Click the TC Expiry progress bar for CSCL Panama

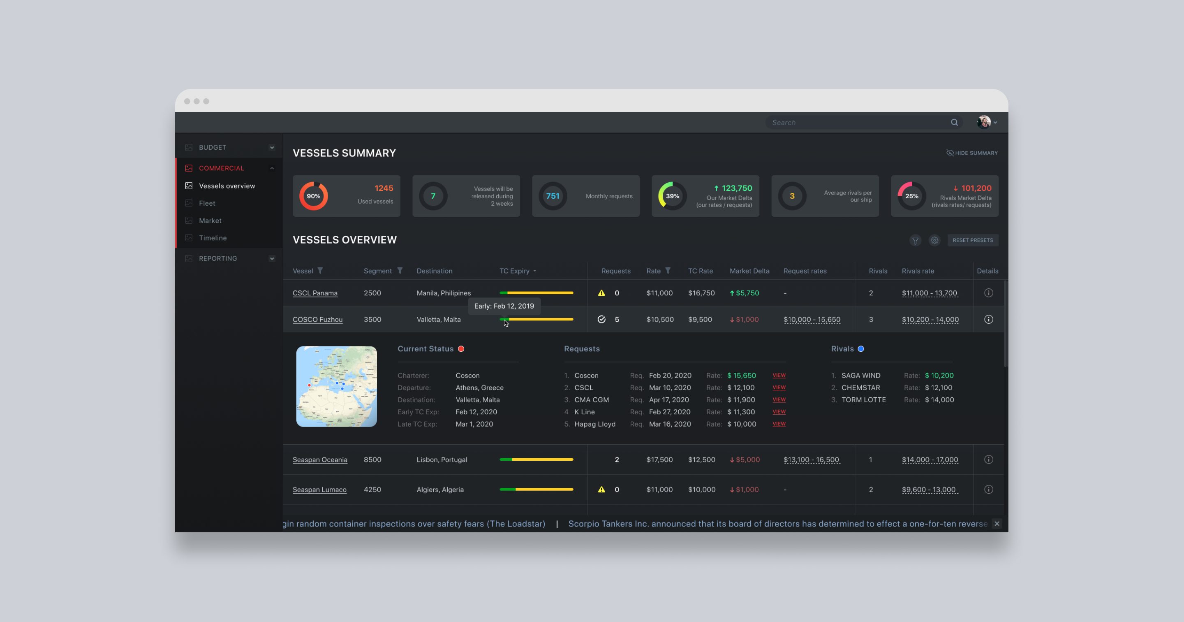tap(536, 292)
